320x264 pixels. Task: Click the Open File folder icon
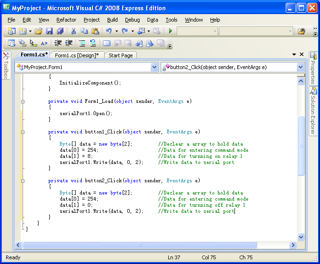[x=39, y=31]
